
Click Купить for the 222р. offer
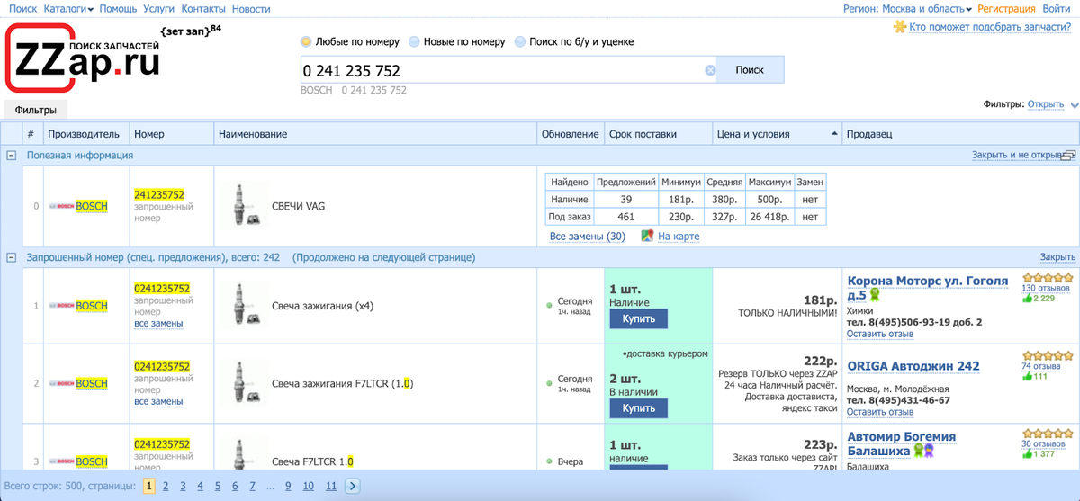[638, 408]
